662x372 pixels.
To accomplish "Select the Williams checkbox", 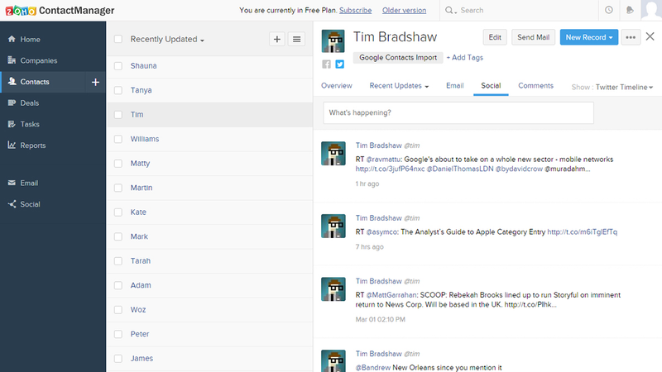I will point(118,139).
